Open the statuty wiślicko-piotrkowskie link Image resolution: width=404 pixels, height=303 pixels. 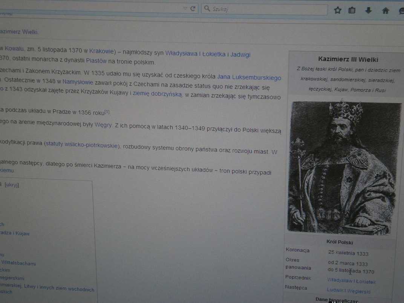coord(82,144)
